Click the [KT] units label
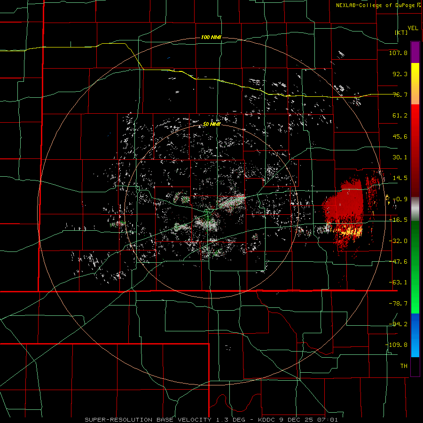Viewport: 423px width, 423px height. pos(401,32)
